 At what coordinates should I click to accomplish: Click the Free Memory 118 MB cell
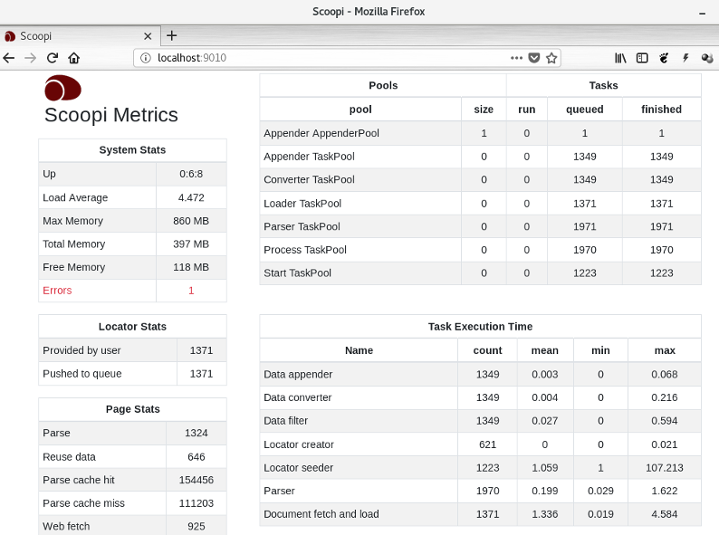[191, 267]
